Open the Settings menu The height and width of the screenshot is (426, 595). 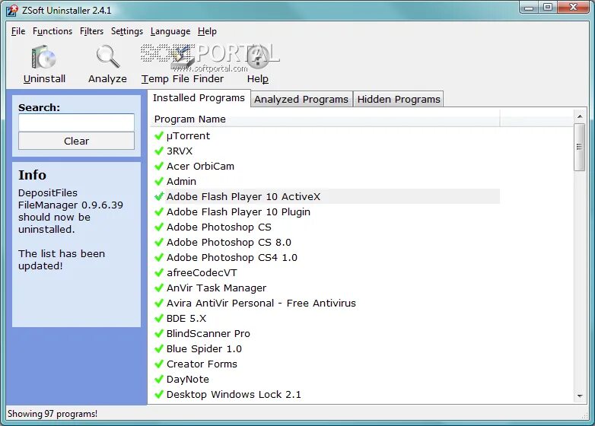pos(127,31)
